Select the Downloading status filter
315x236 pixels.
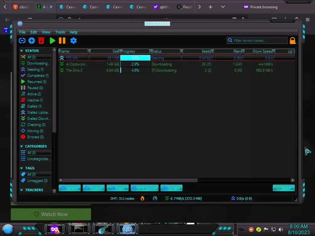[x=36, y=63]
